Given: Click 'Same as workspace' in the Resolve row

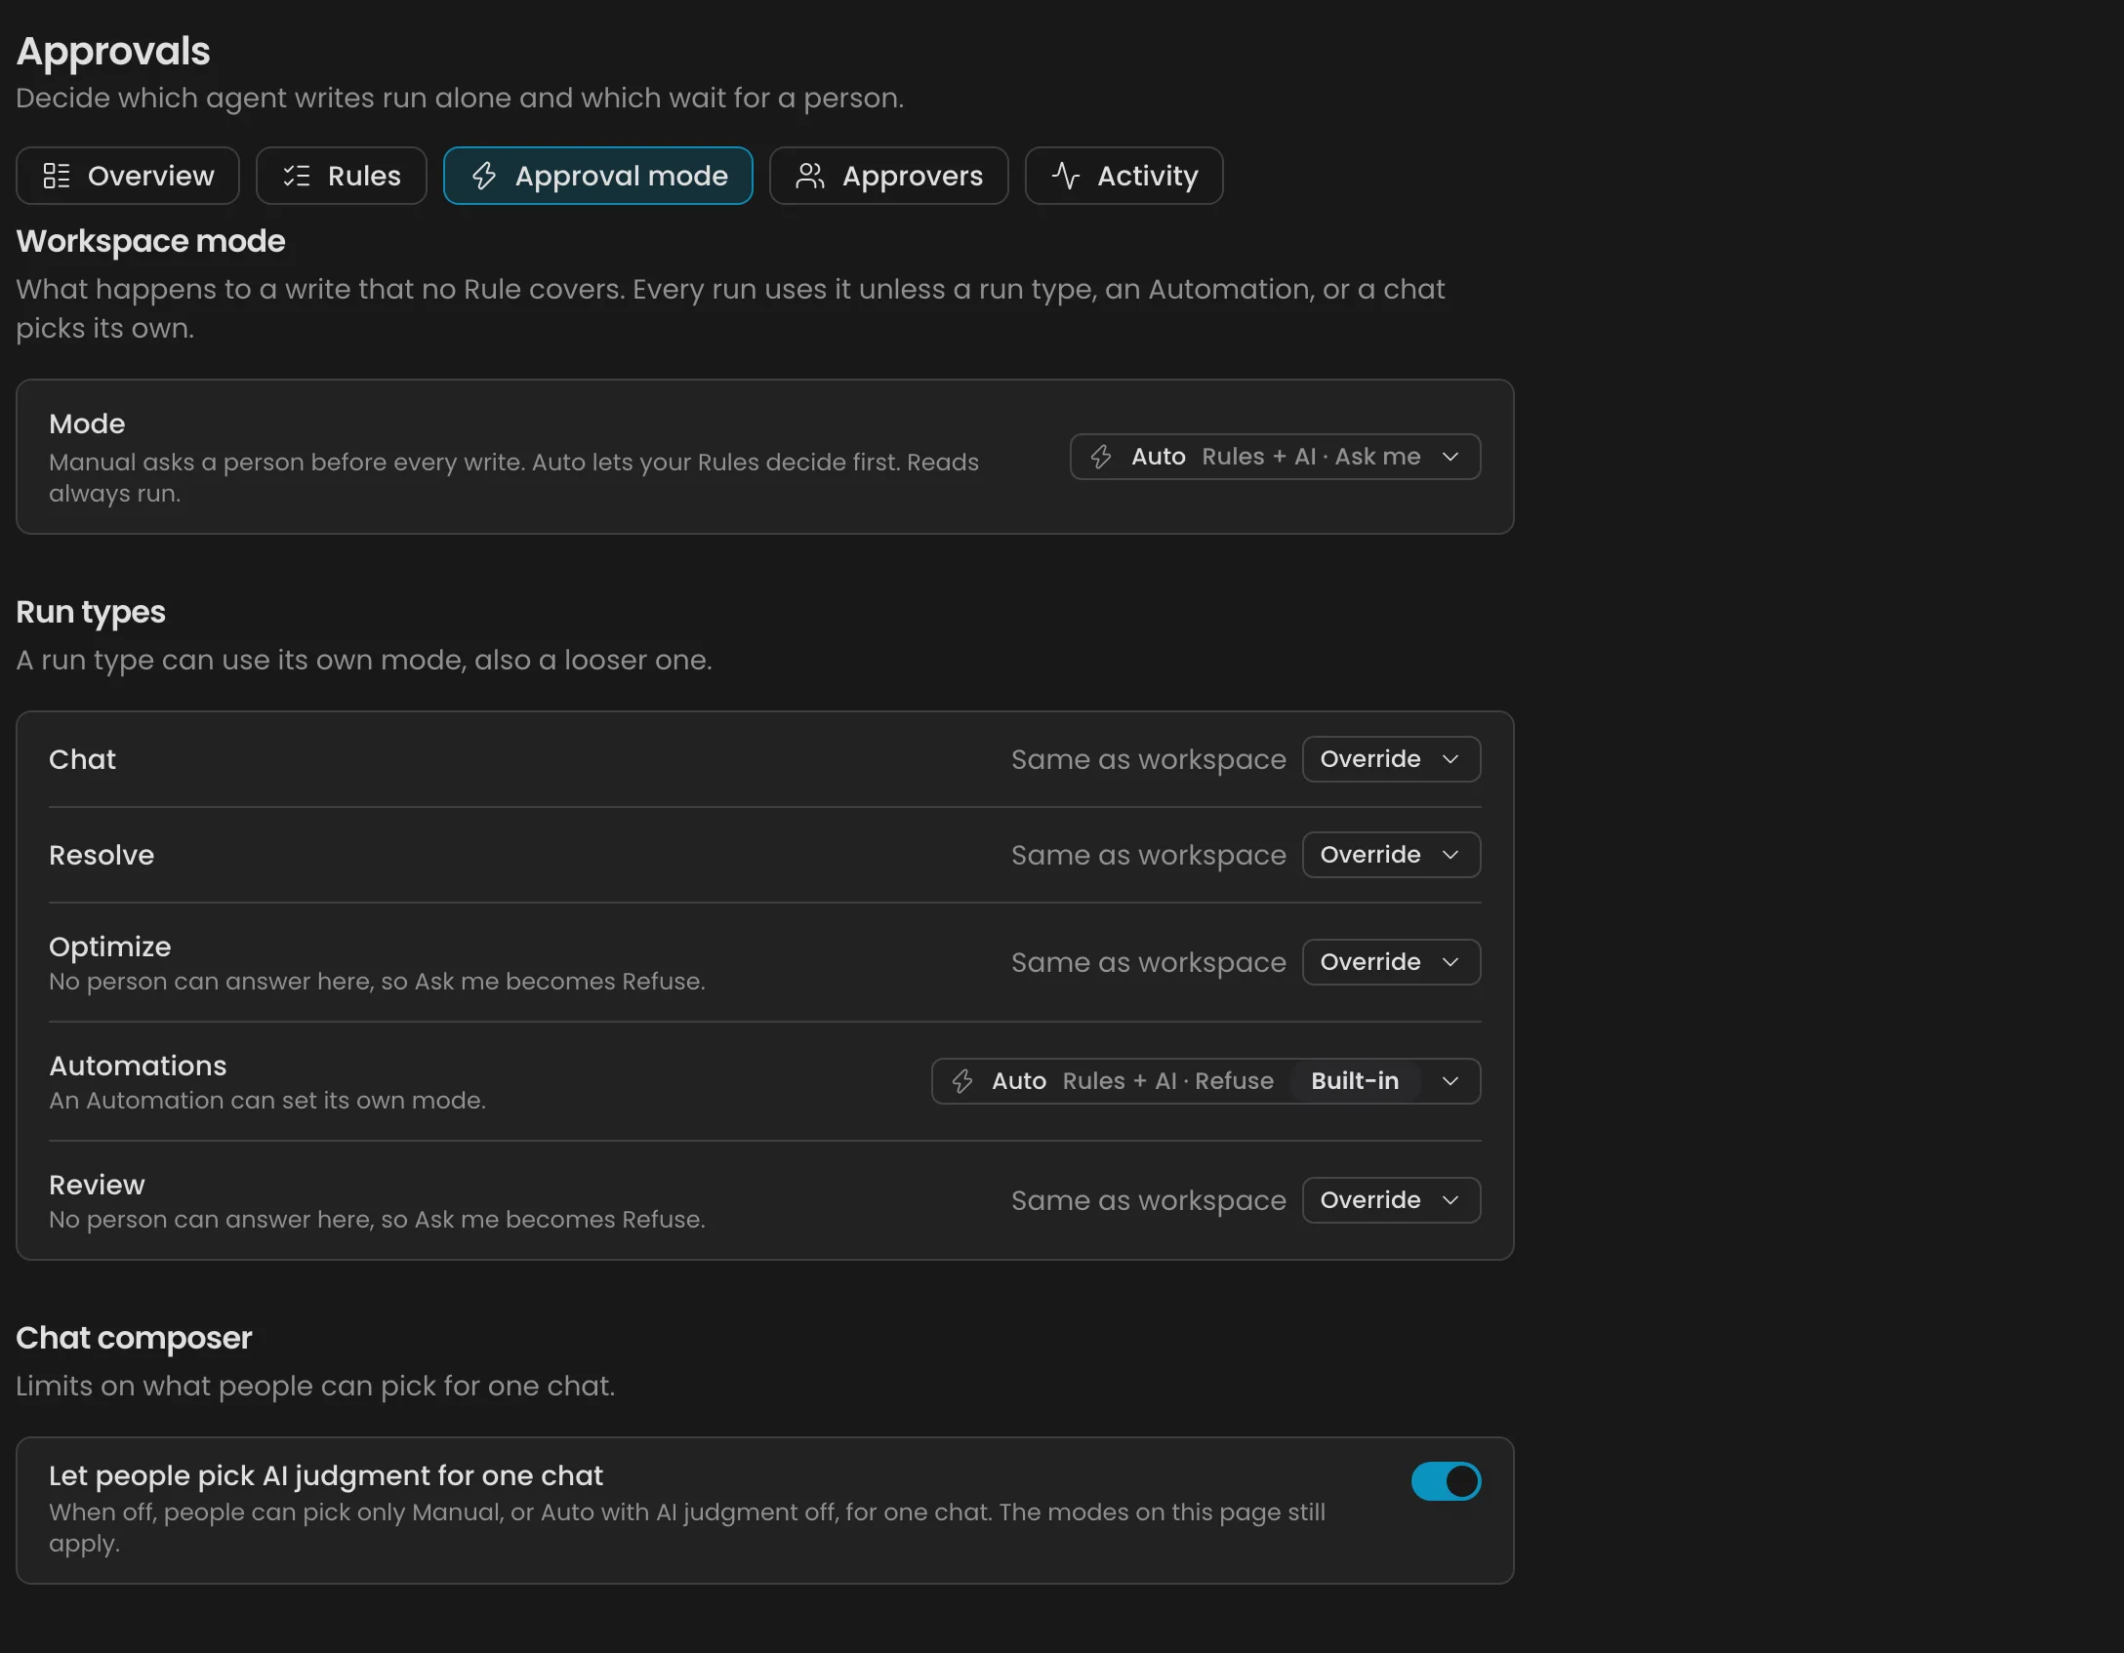Looking at the screenshot, I should coord(1149,855).
